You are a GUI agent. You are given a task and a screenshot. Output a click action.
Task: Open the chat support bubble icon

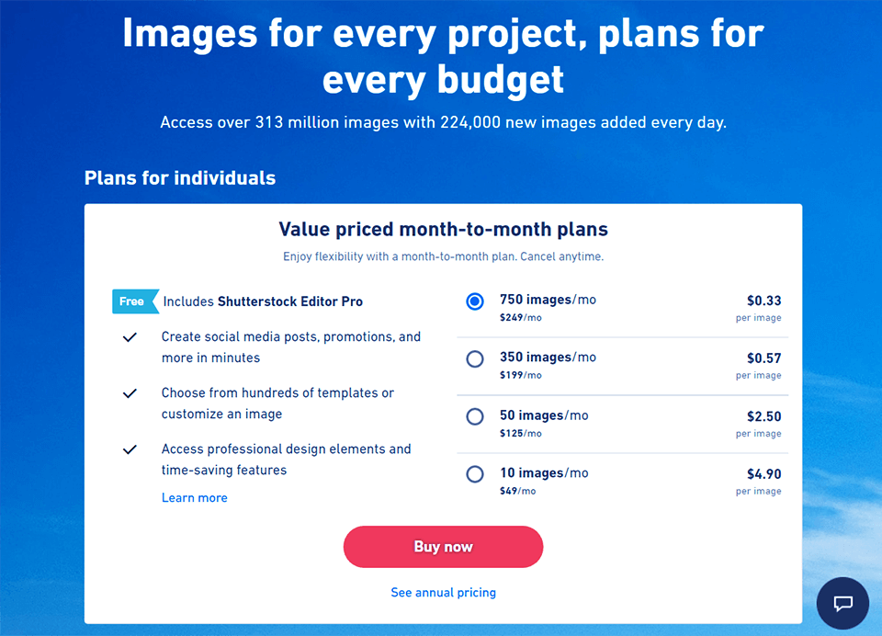coord(843,603)
